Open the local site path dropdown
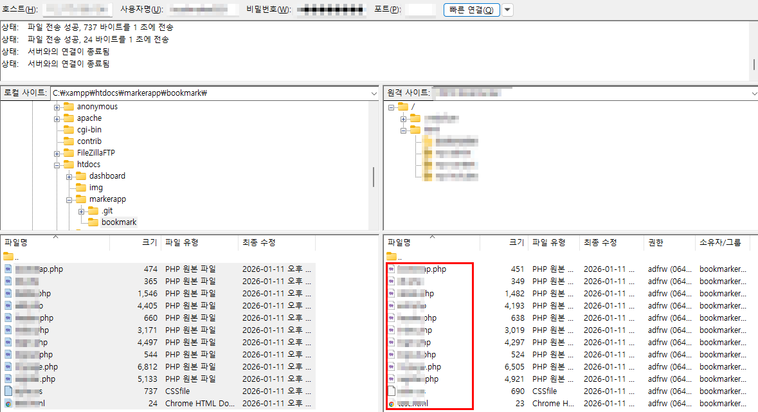The image size is (758, 412). [x=374, y=93]
